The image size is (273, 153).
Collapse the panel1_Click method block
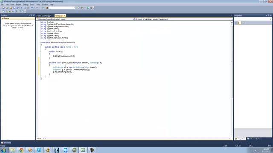point(40,63)
